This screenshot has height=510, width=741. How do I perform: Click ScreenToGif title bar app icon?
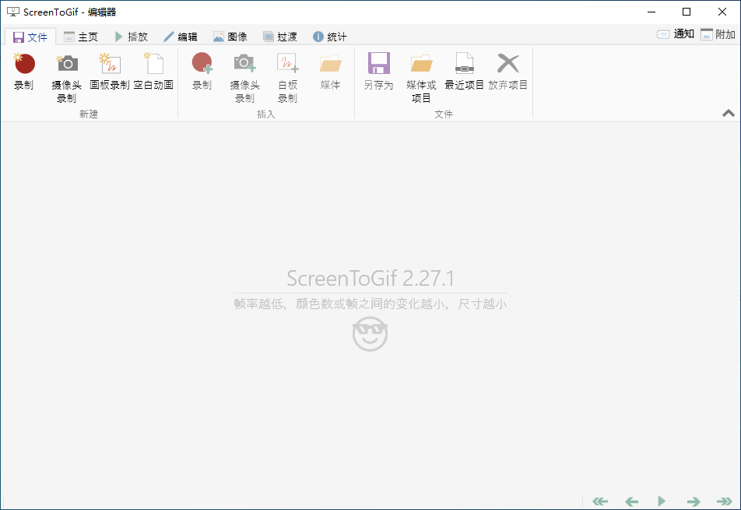[12, 12]
